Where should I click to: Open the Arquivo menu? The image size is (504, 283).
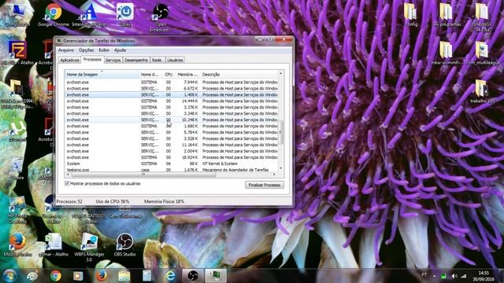(66, 50)
